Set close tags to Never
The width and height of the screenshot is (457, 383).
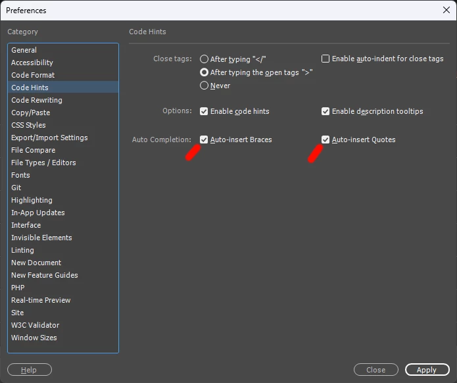(204, 86)
